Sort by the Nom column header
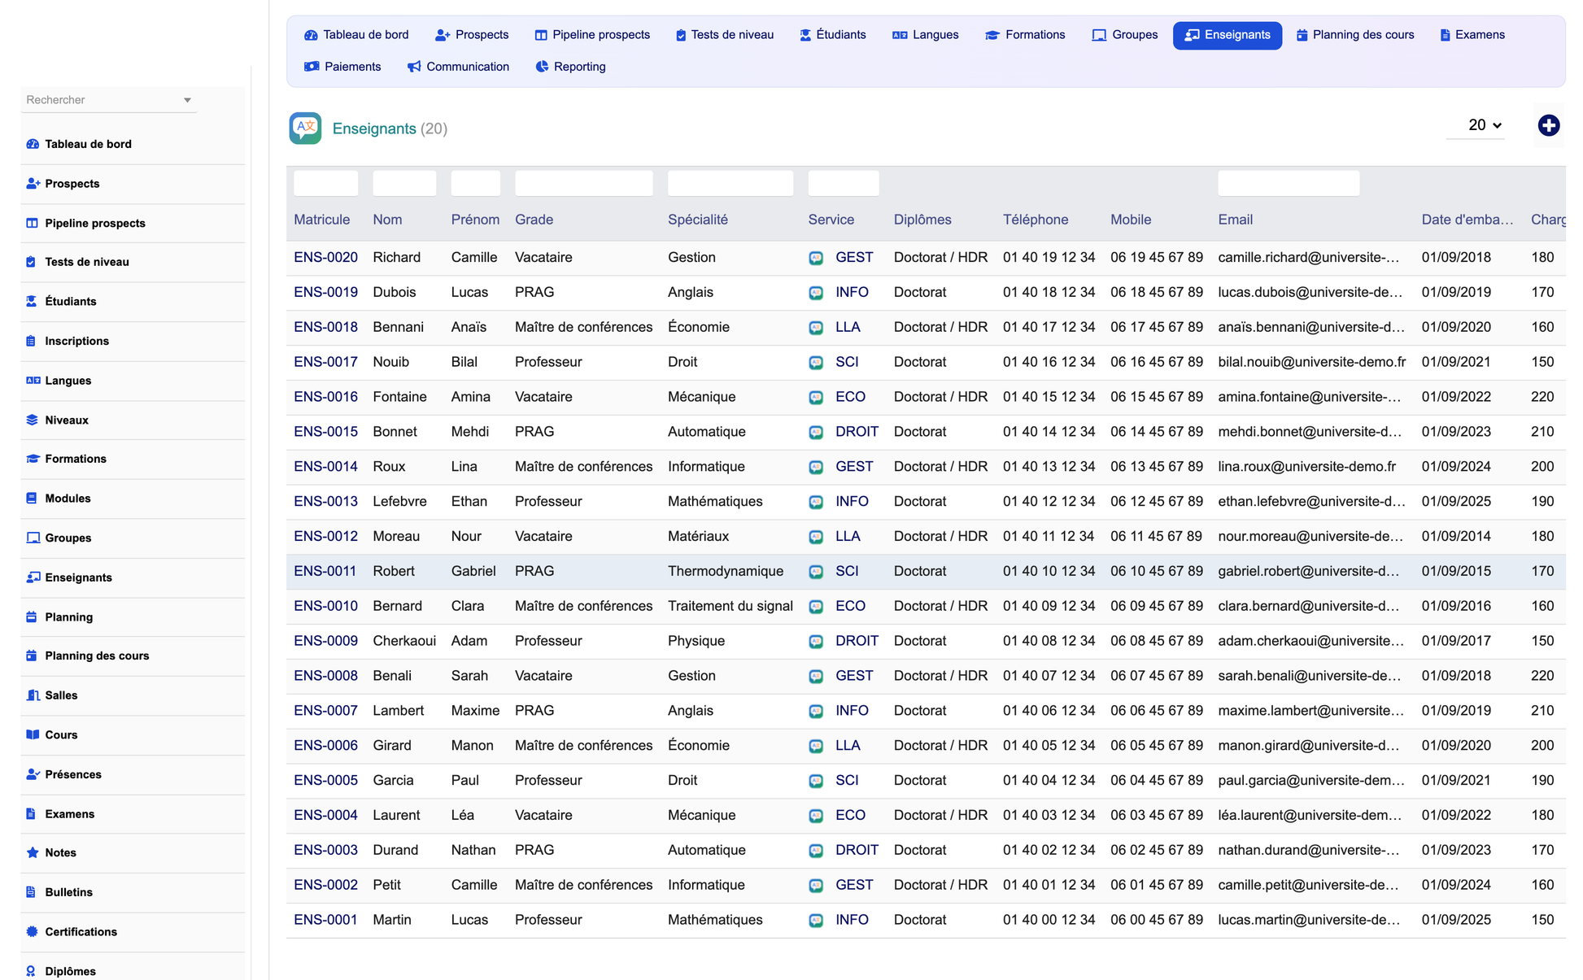 point(387,220)
